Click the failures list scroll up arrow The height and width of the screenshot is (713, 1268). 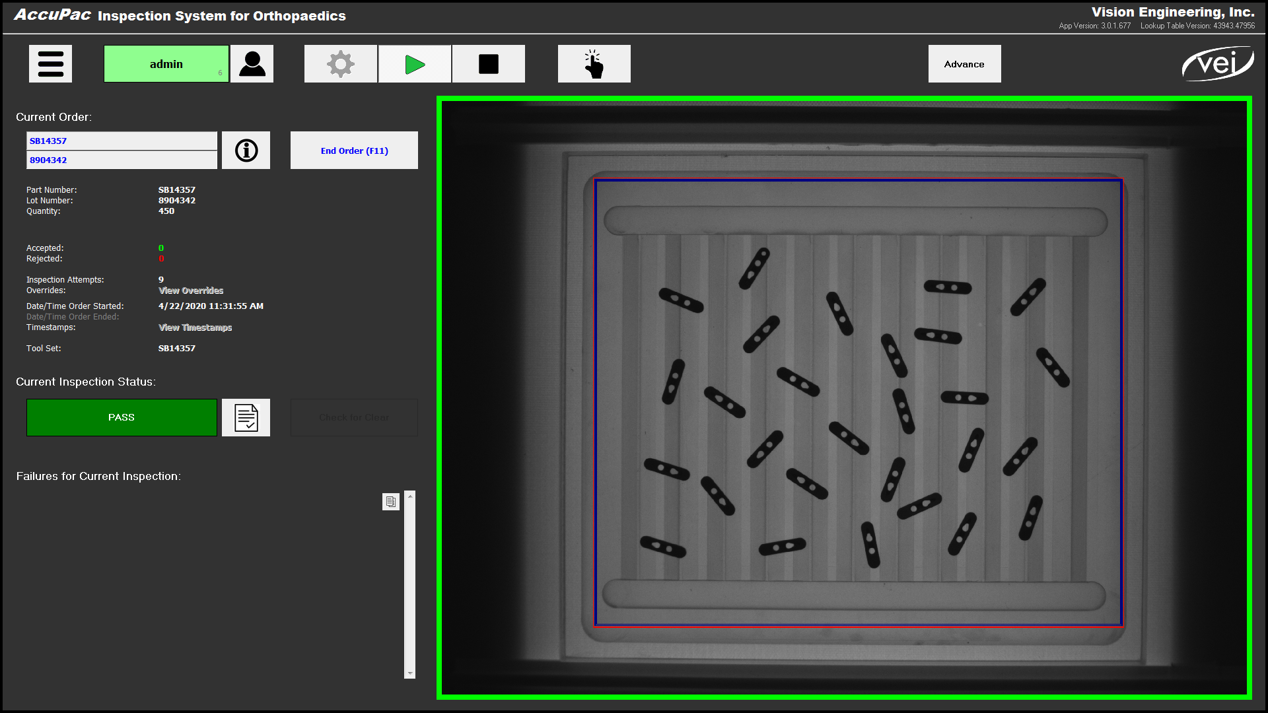[410, 496]
